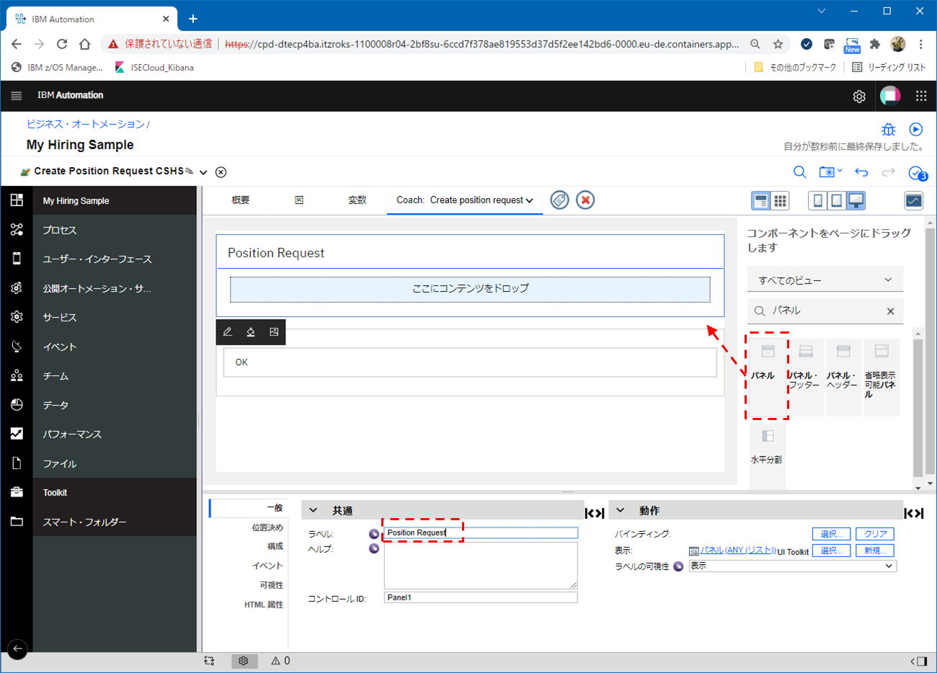Image resolution: width=937 pixels, height=673 pixels.
Task: Open the すべてのビュー dropdown
Action: click(x=825, y=280)
